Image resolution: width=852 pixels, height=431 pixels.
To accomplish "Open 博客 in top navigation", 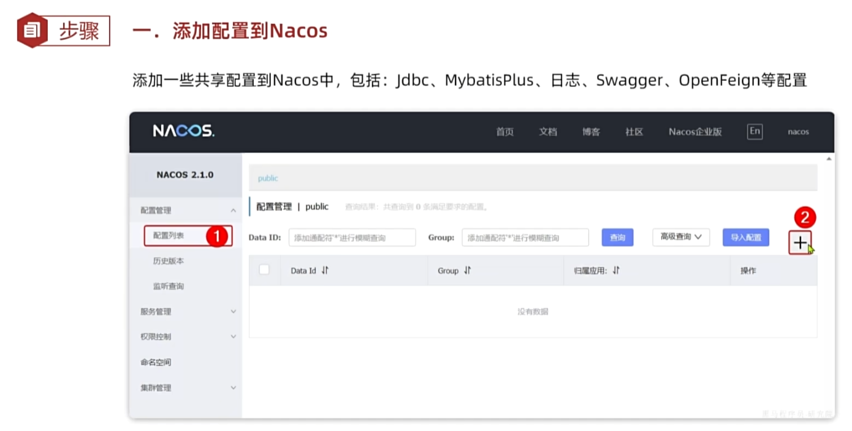I will point(591,132).
